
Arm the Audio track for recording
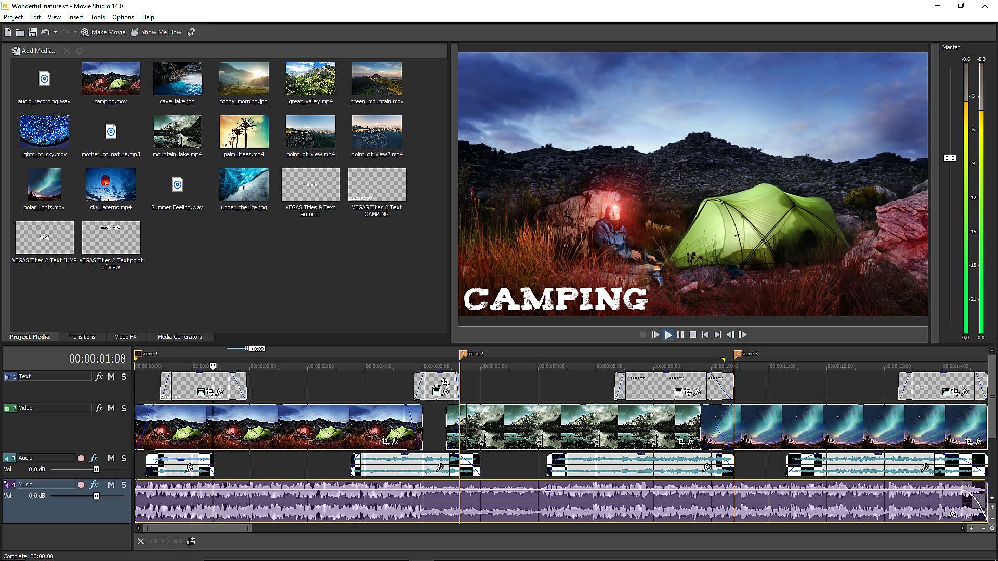(x=81, y=458)
